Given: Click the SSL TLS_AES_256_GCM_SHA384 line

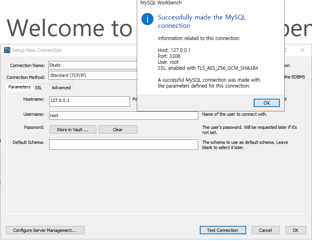Looking at the screenshot, I should 208,68.
